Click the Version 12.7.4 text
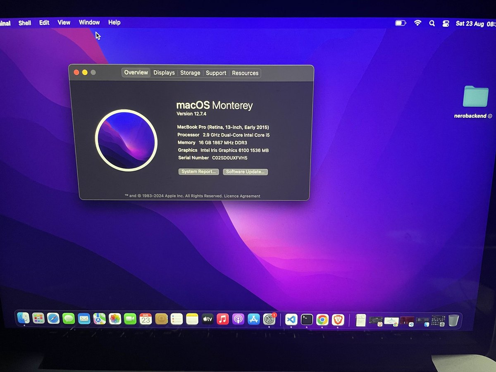496x372 pixels. tap(191, 114)
